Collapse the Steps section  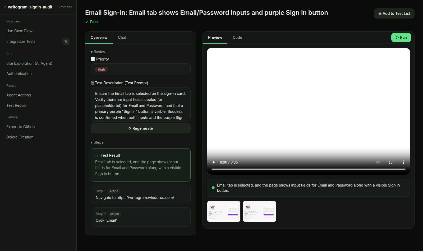click(97, 142)
